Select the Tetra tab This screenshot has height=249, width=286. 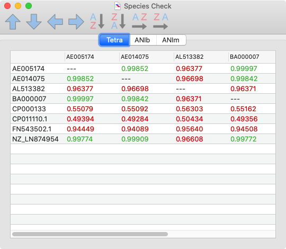114,40
